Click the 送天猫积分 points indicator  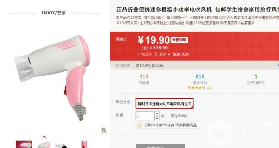click(256, 79)
